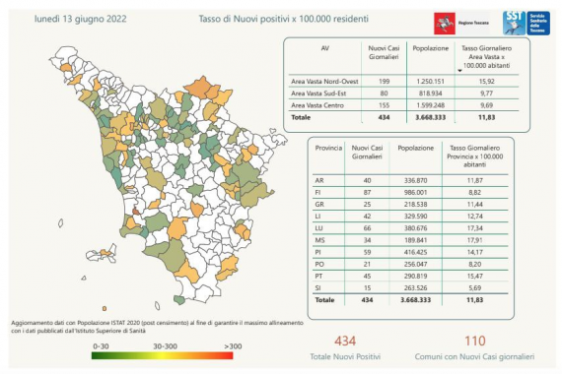Click the Regione Toscana logo
Viewport: 562px width, 374px height.
point(461,24)
